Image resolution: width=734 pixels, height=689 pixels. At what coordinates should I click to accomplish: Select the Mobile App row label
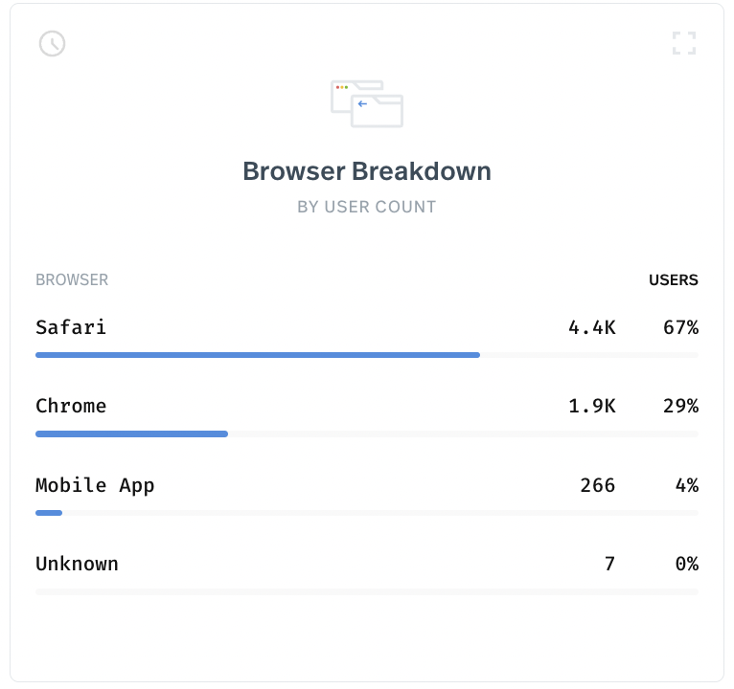(95, 485)
